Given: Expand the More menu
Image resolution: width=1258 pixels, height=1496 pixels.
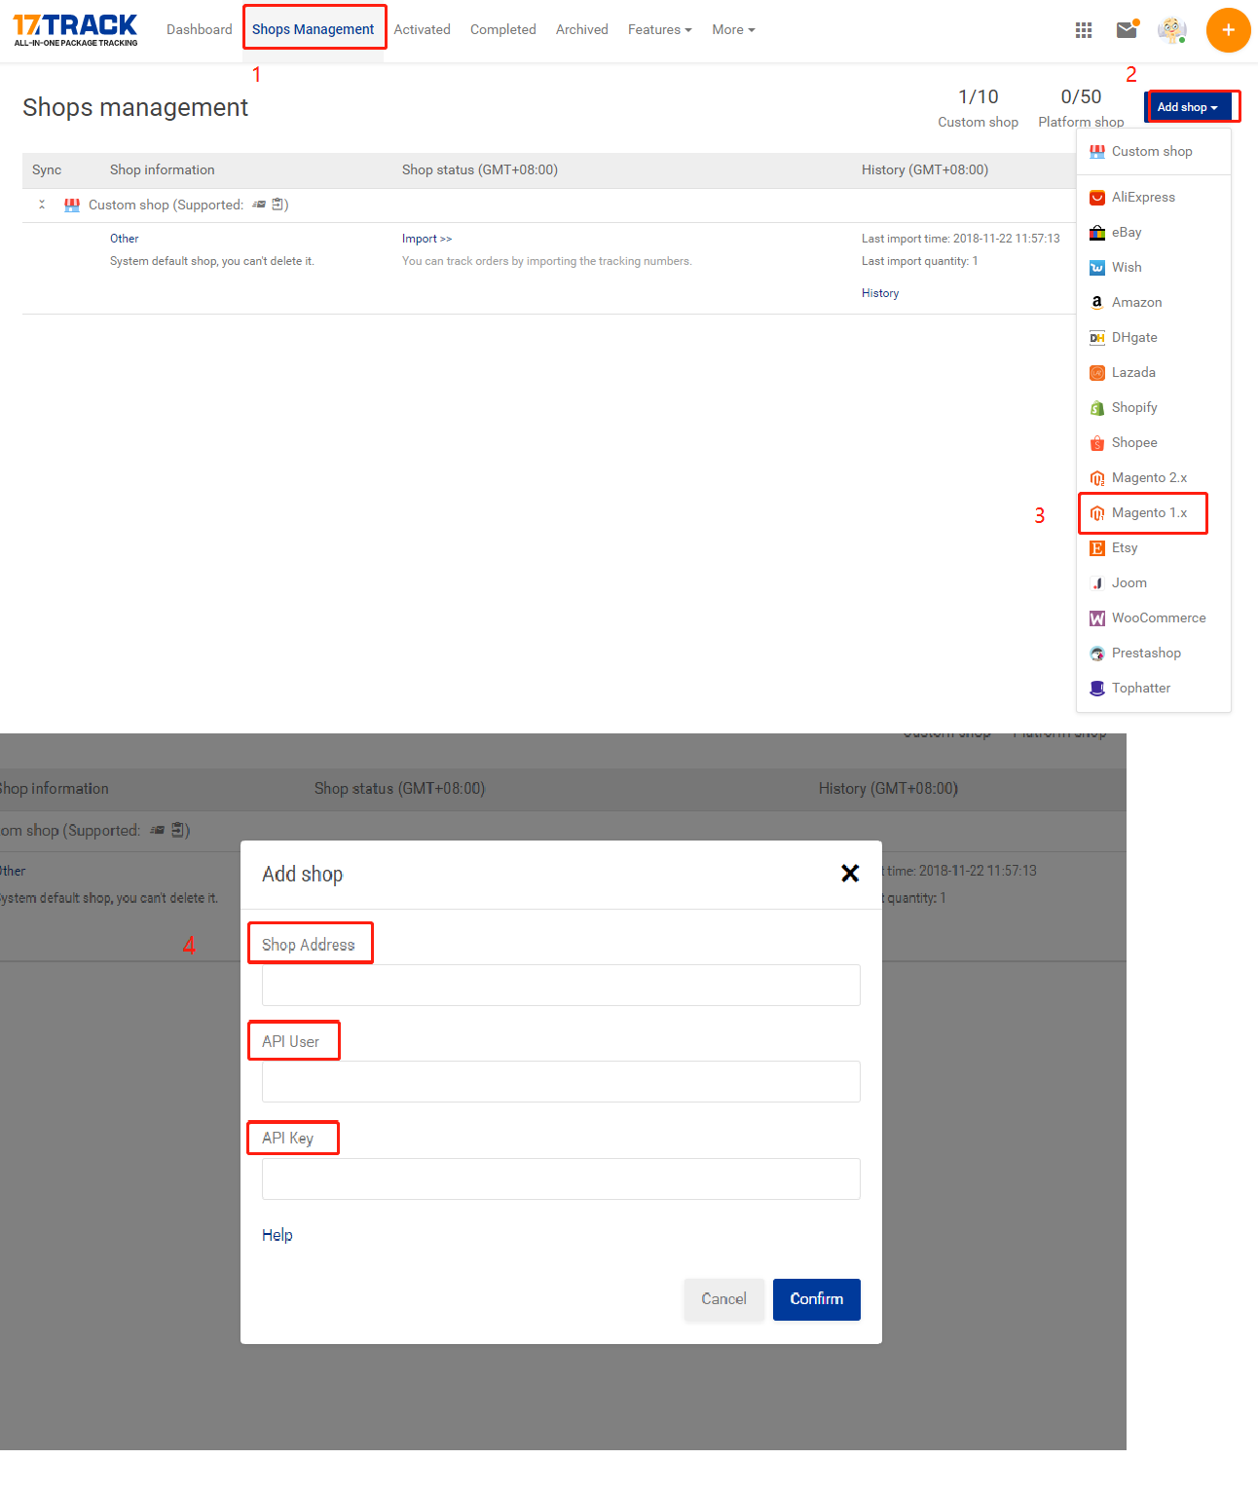Looking at the screenshot, I should pyautogui.click(x=732, y=30).
